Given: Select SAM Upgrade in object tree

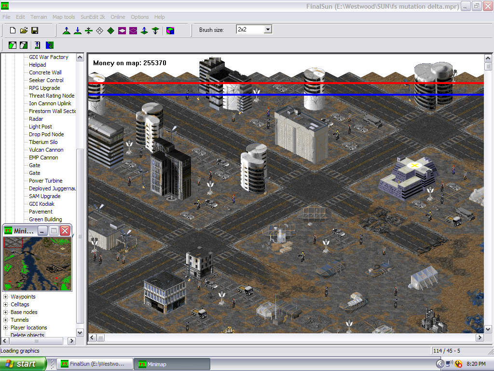Looking at the screenshot, I should pyautogui.click(x=45, y=196).
